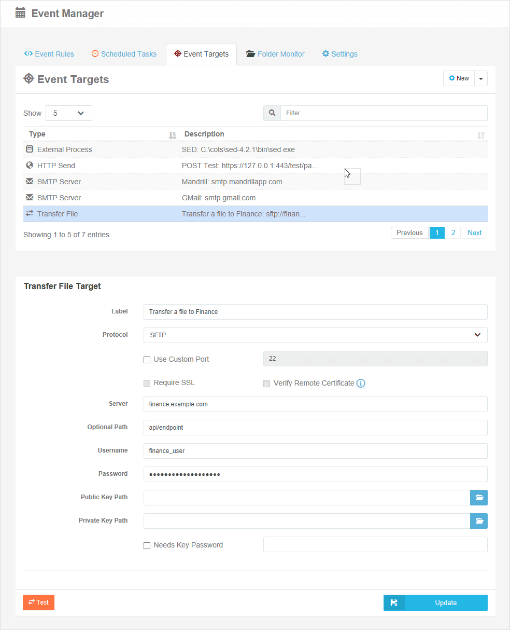Click the External Process row icon

click(30, 149)
